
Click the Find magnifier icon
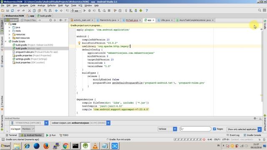pyautogui.click(x=45, y=10)
